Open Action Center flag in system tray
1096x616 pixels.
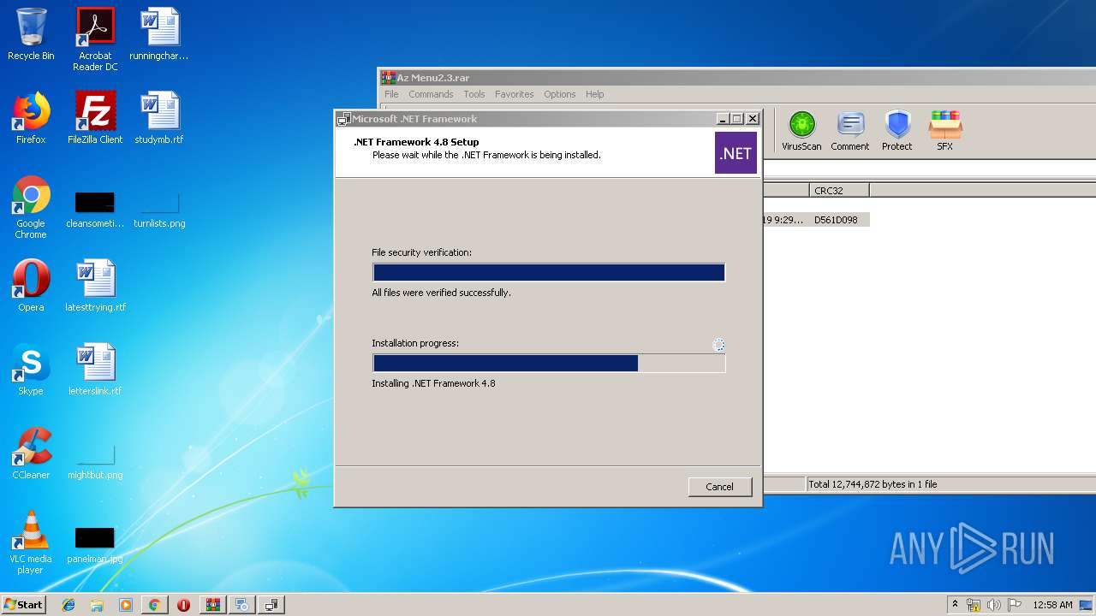(x=1015, y=605)
